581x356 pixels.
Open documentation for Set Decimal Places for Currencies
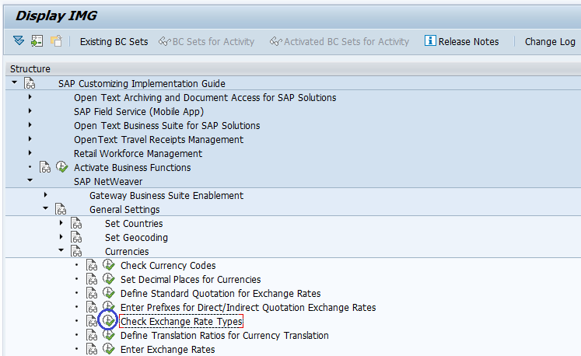pyautogui.click(x=92, y=279)
